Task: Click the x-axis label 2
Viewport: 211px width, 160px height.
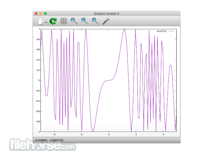Action: (136, 134)
